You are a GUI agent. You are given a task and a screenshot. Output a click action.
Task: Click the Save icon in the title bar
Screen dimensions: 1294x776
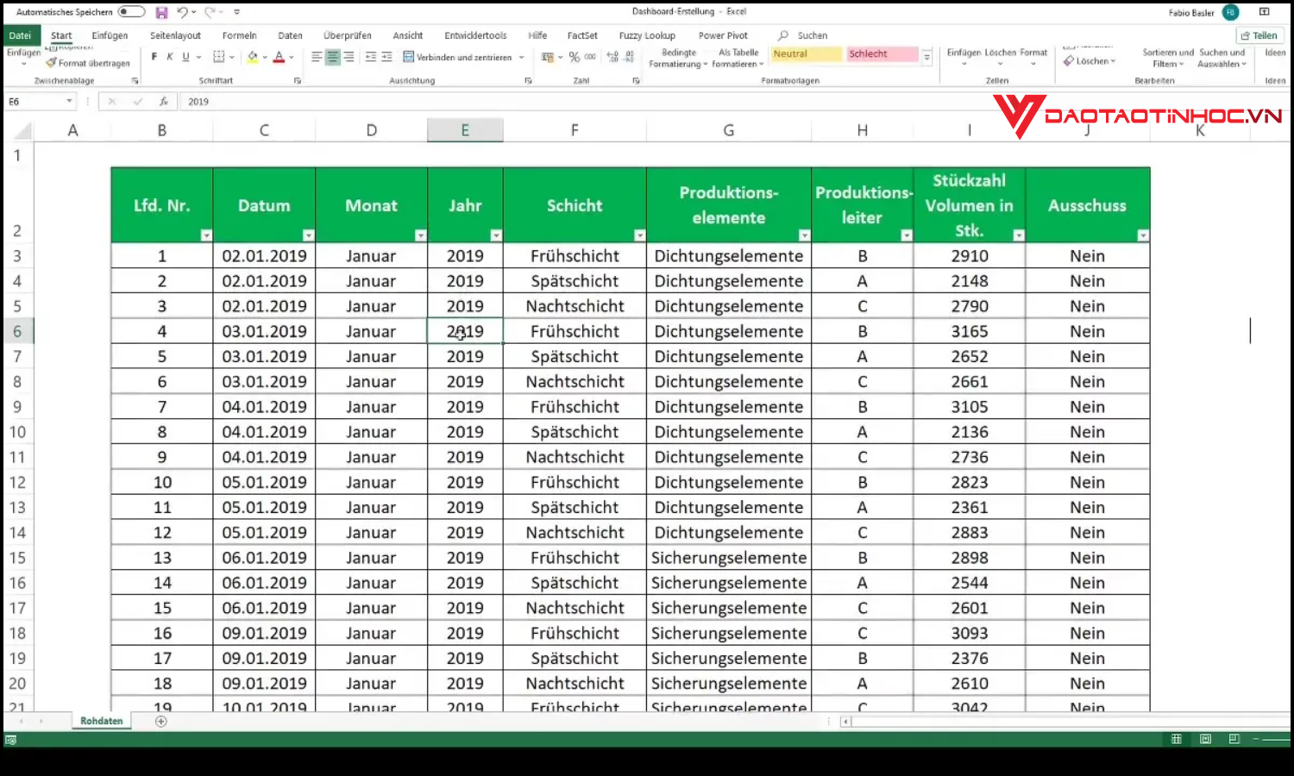point(161,13)
